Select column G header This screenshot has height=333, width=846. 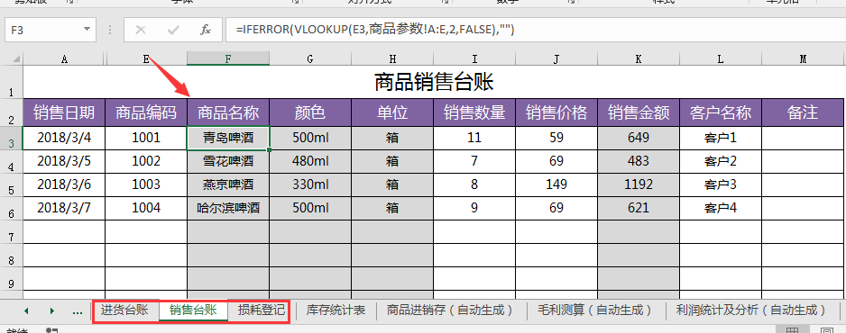[x=310, y=58]
